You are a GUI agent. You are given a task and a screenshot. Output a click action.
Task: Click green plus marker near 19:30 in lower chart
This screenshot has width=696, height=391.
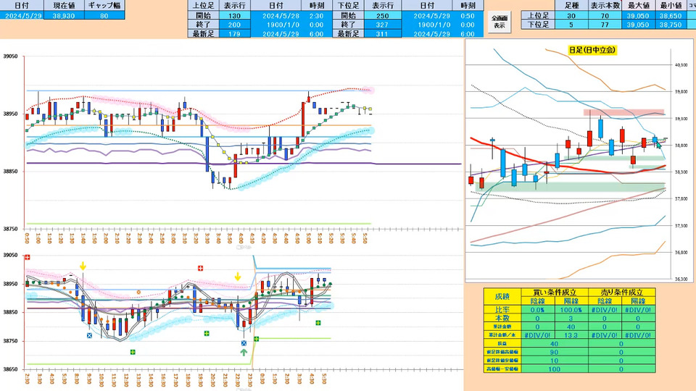pyautogui.click(x=207, y=333)
